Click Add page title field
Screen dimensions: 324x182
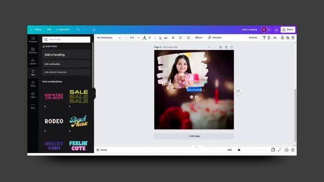click(x=170, y=47)
